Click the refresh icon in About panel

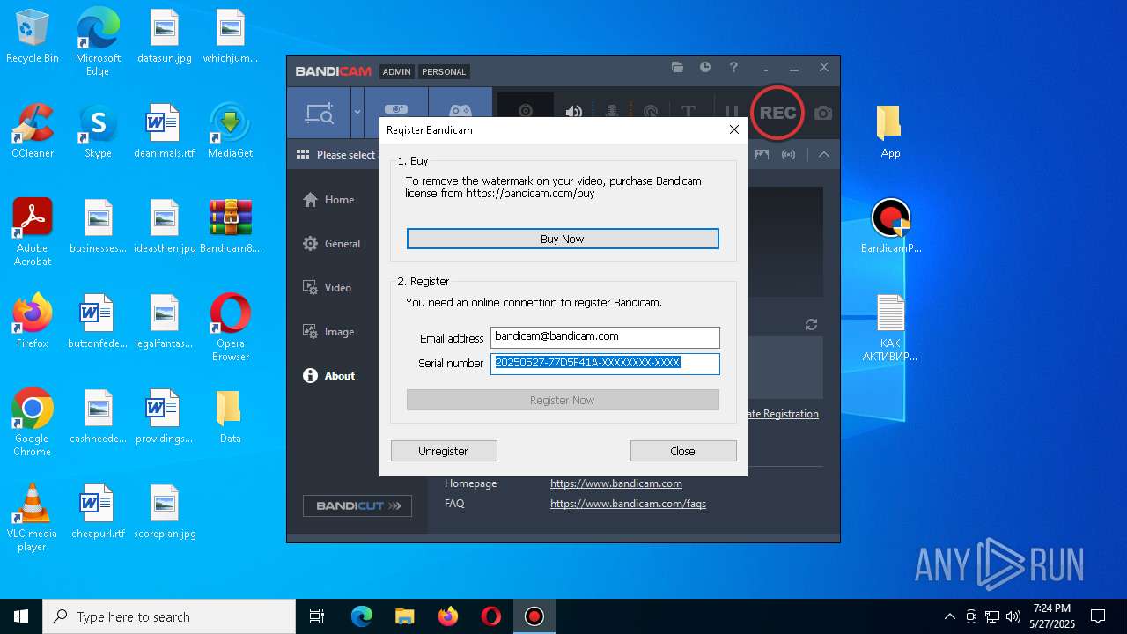pyautogui.click(x=811, y=325)
